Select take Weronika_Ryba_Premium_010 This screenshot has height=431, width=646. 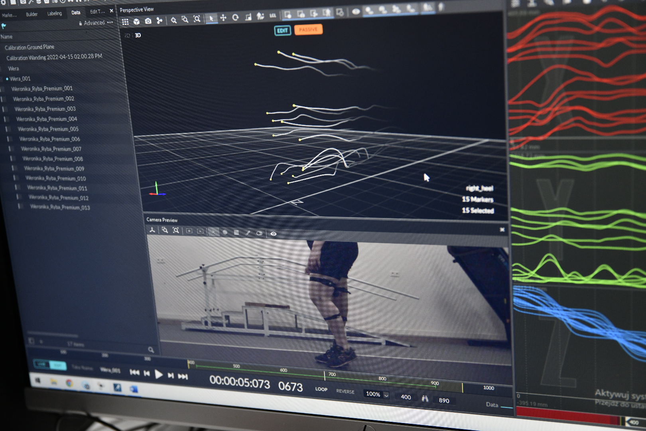pos(56,178)
